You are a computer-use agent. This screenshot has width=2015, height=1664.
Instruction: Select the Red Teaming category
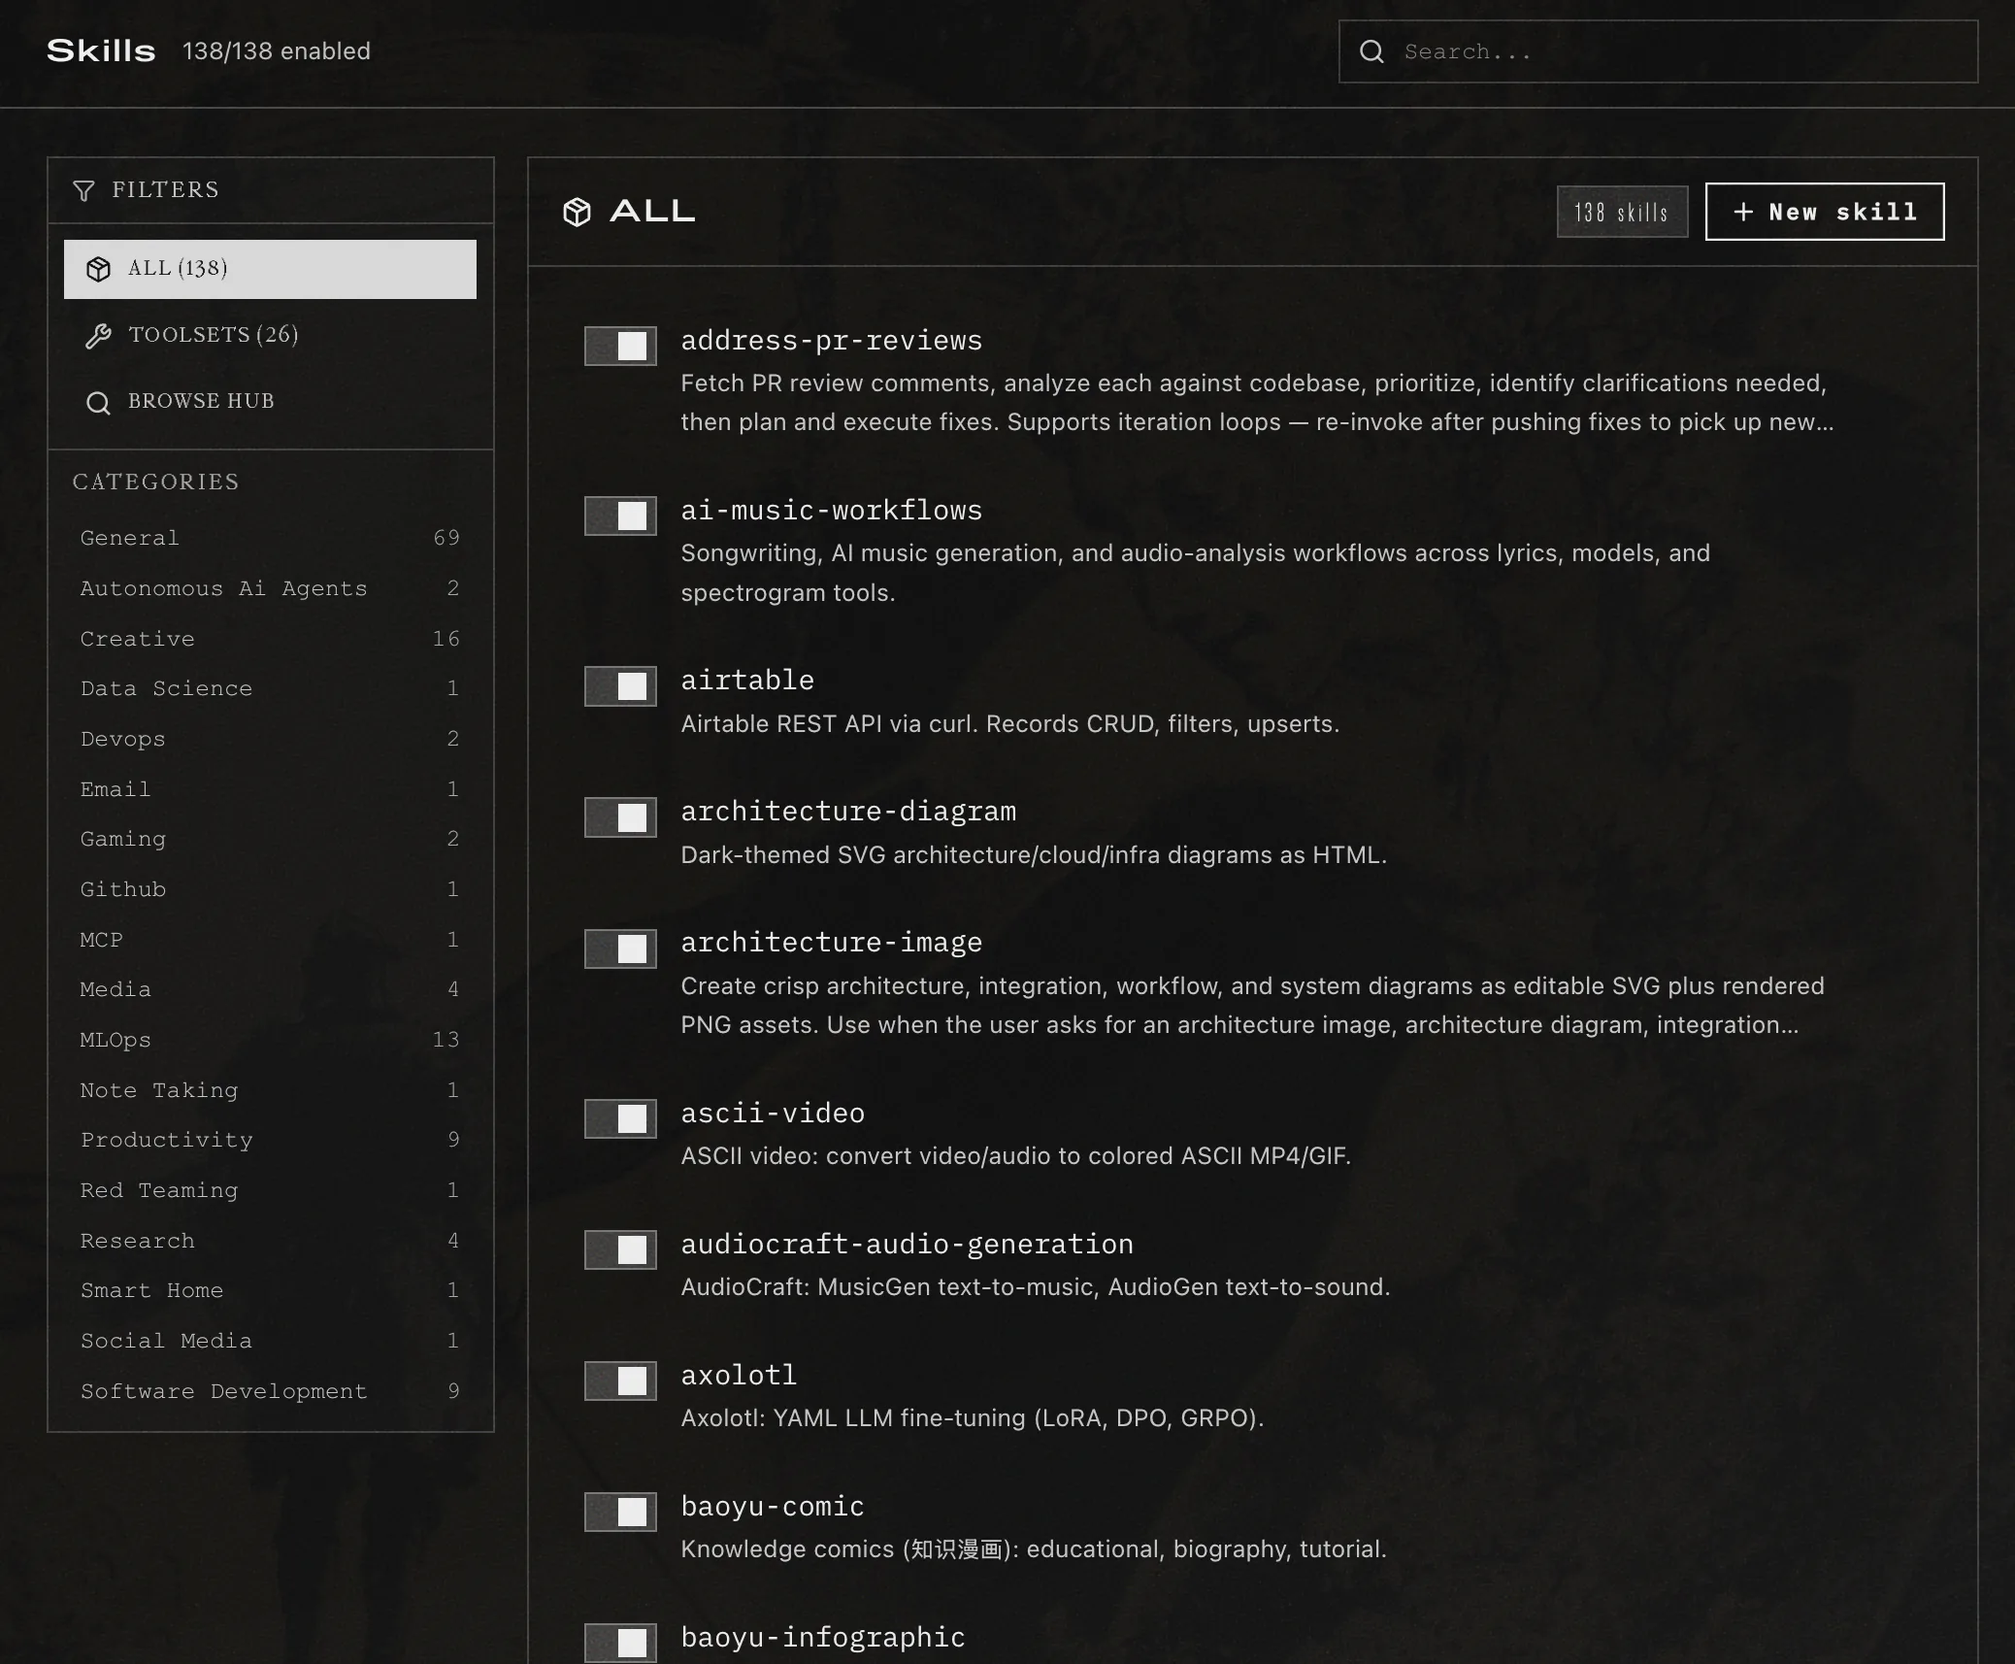pos(270,1190)
